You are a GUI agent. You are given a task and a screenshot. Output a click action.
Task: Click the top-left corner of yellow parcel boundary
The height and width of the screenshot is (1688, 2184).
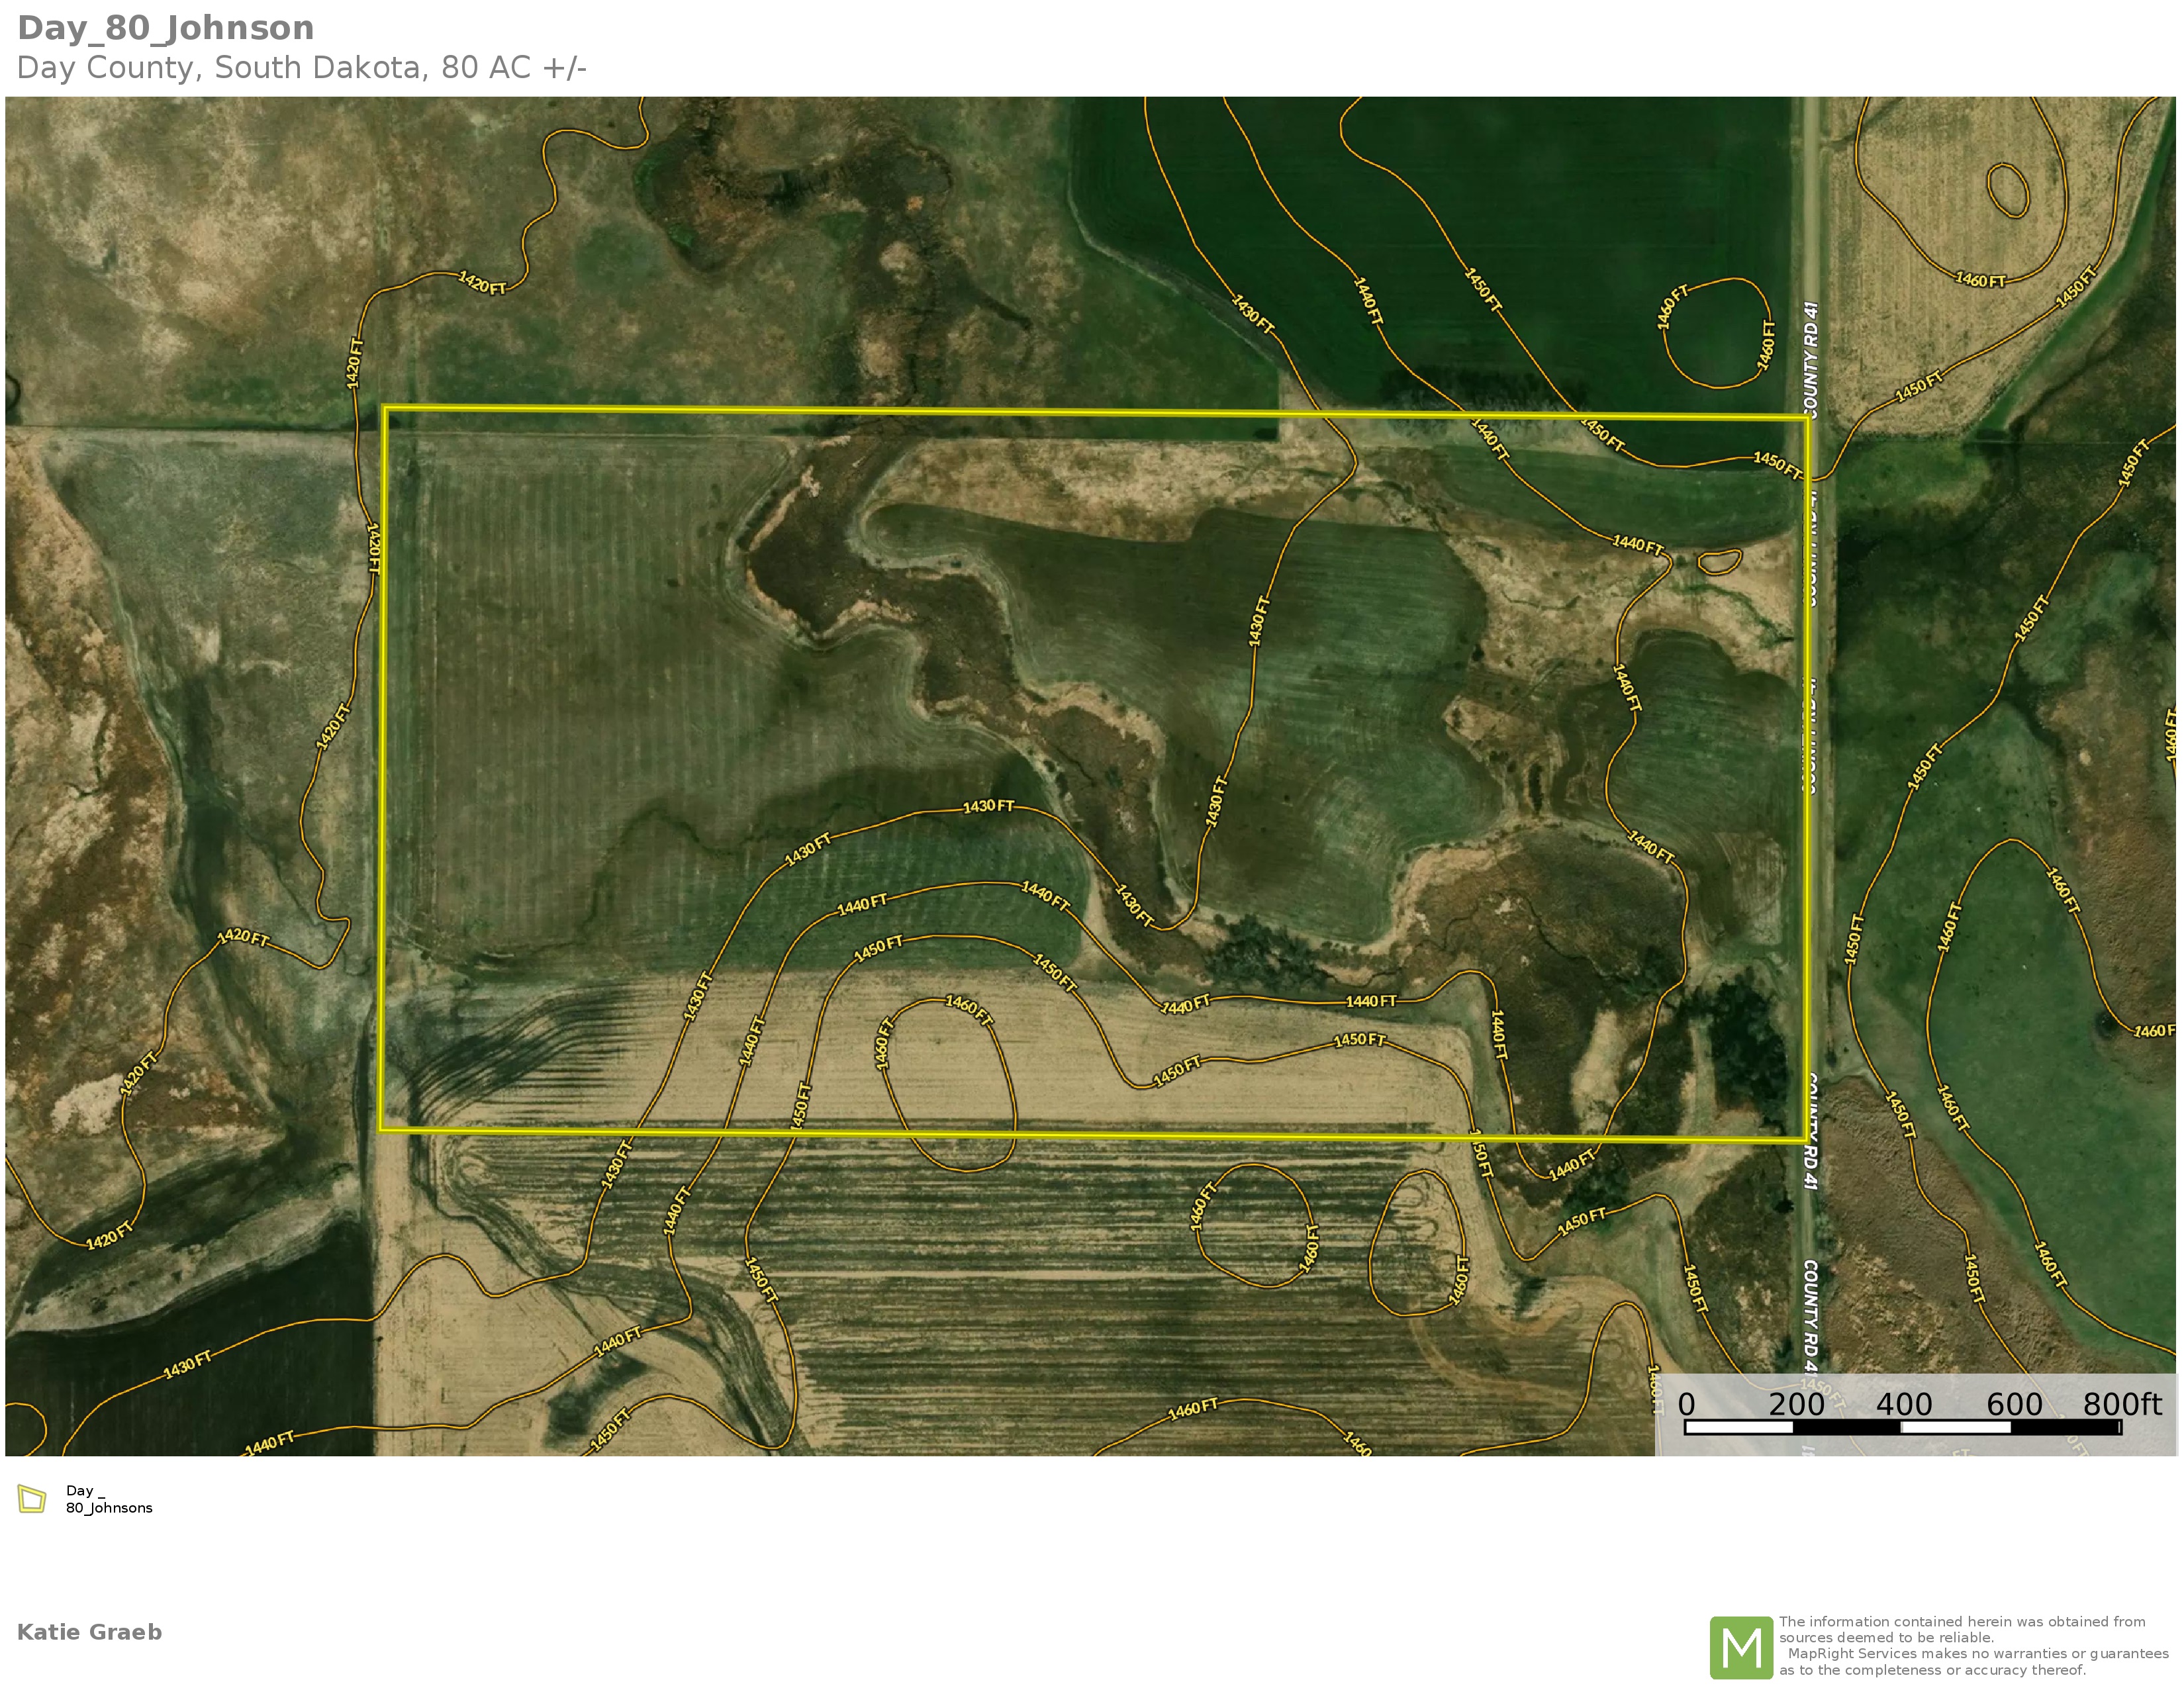click(385, 408)
